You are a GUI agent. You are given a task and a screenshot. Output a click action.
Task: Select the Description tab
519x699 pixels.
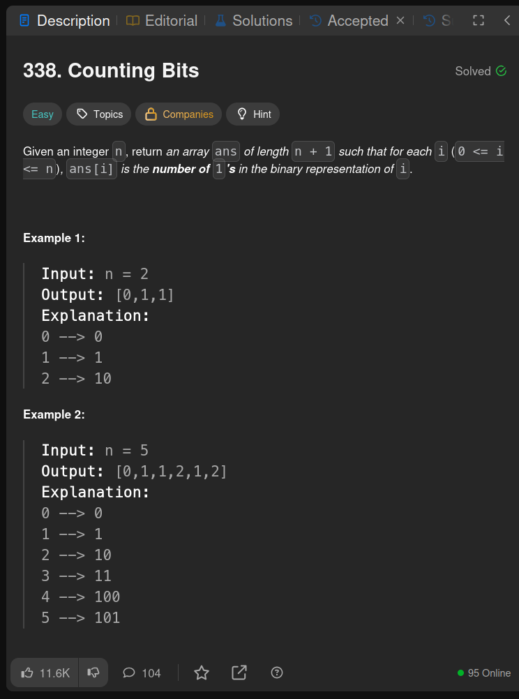65,20
